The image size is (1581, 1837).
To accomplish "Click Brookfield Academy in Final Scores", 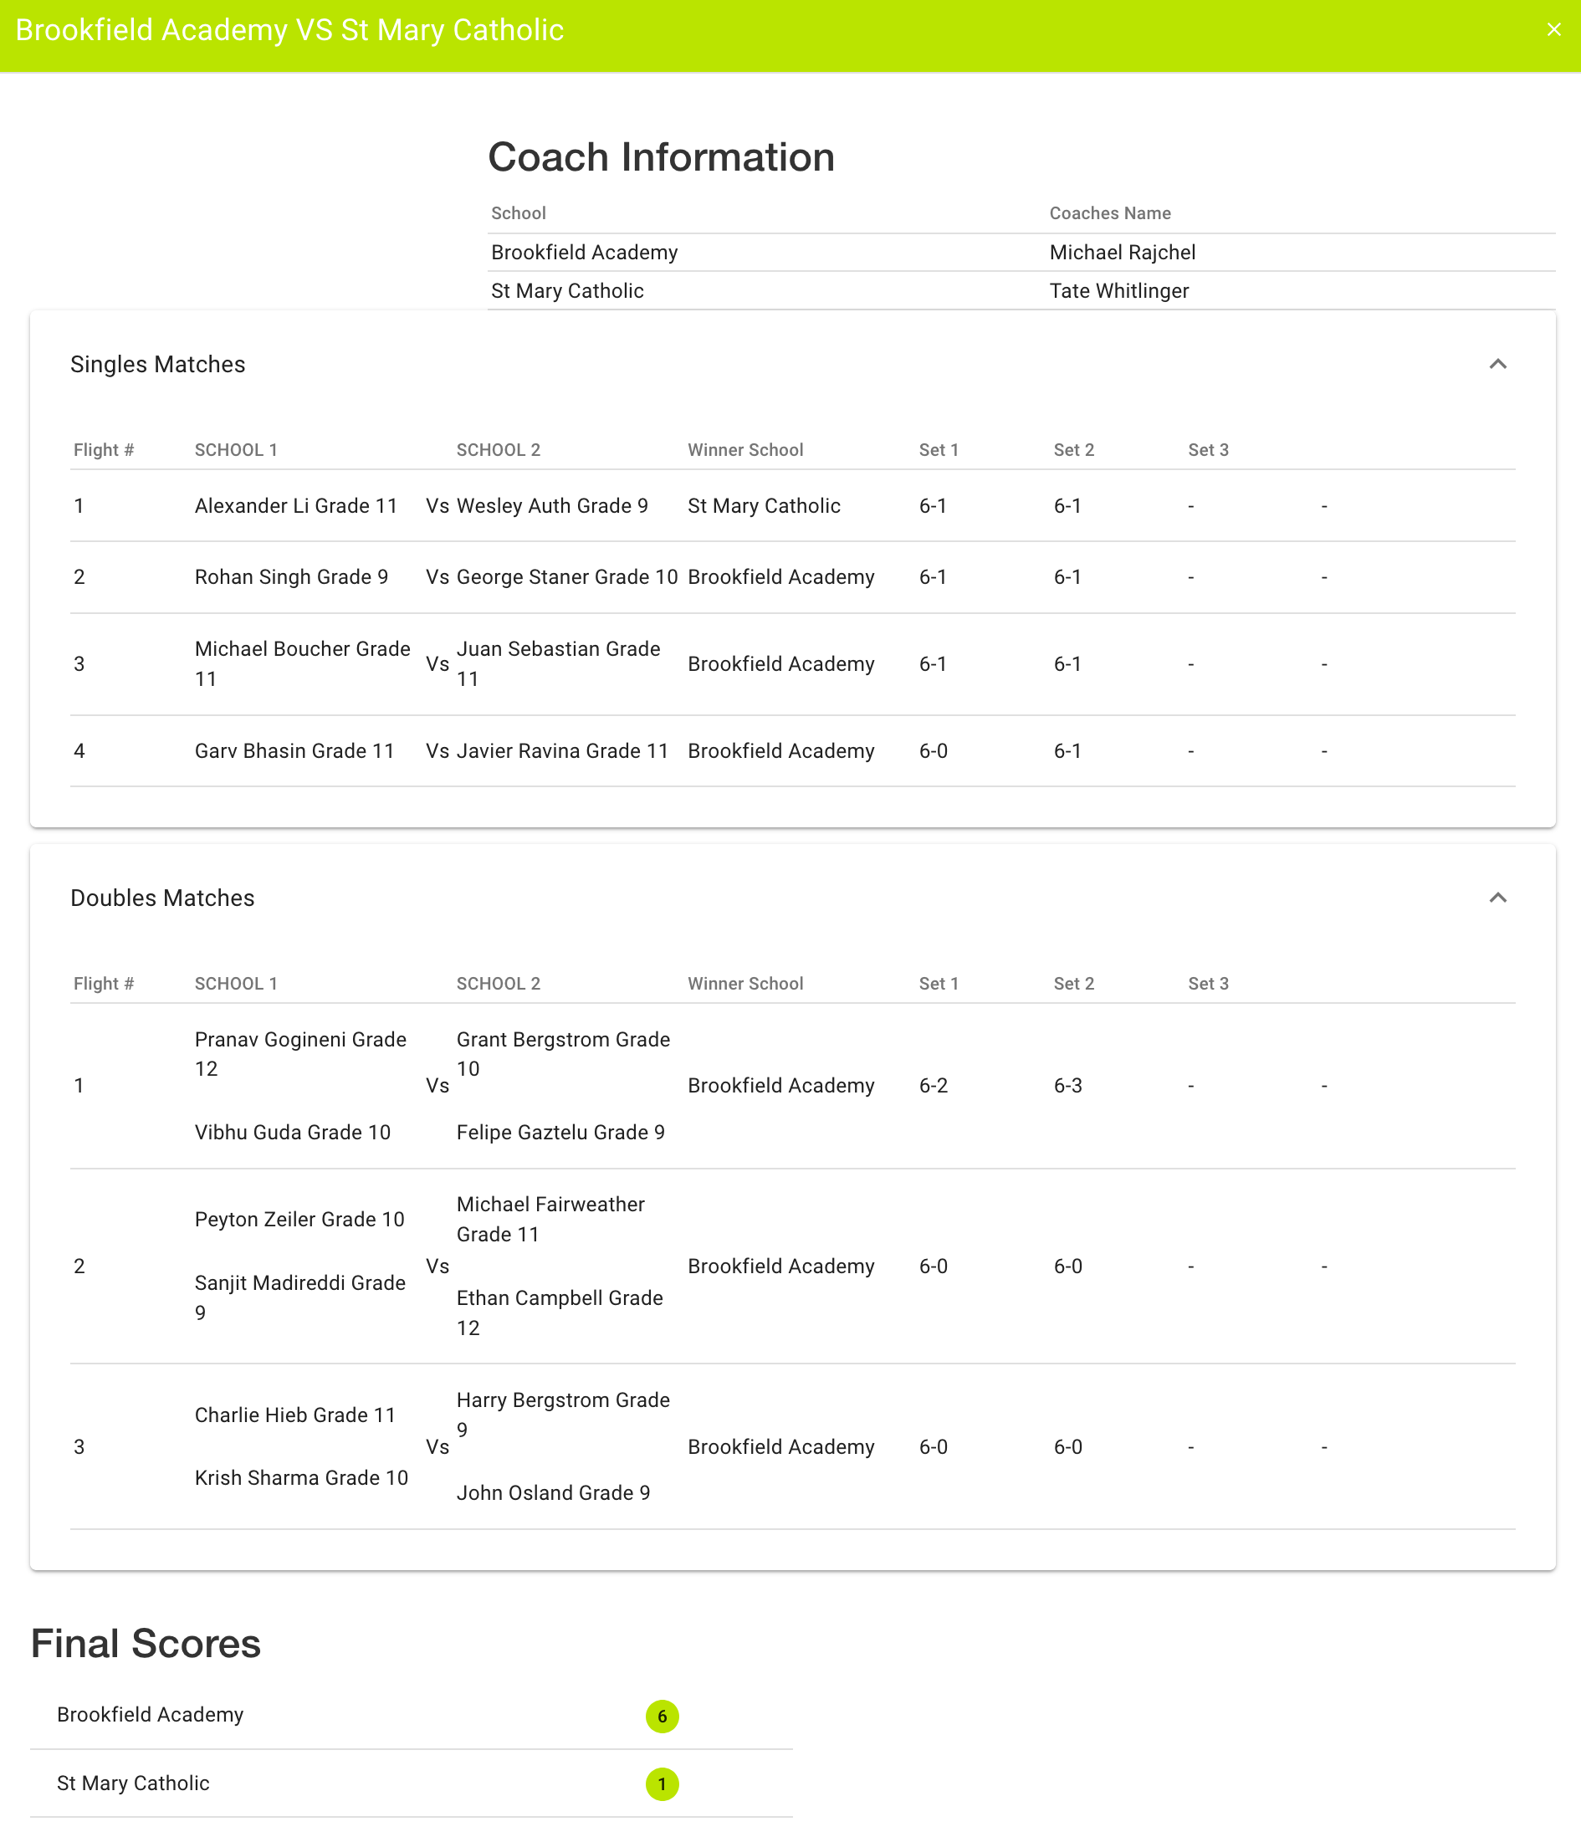I will click(x=150, y=1715).
